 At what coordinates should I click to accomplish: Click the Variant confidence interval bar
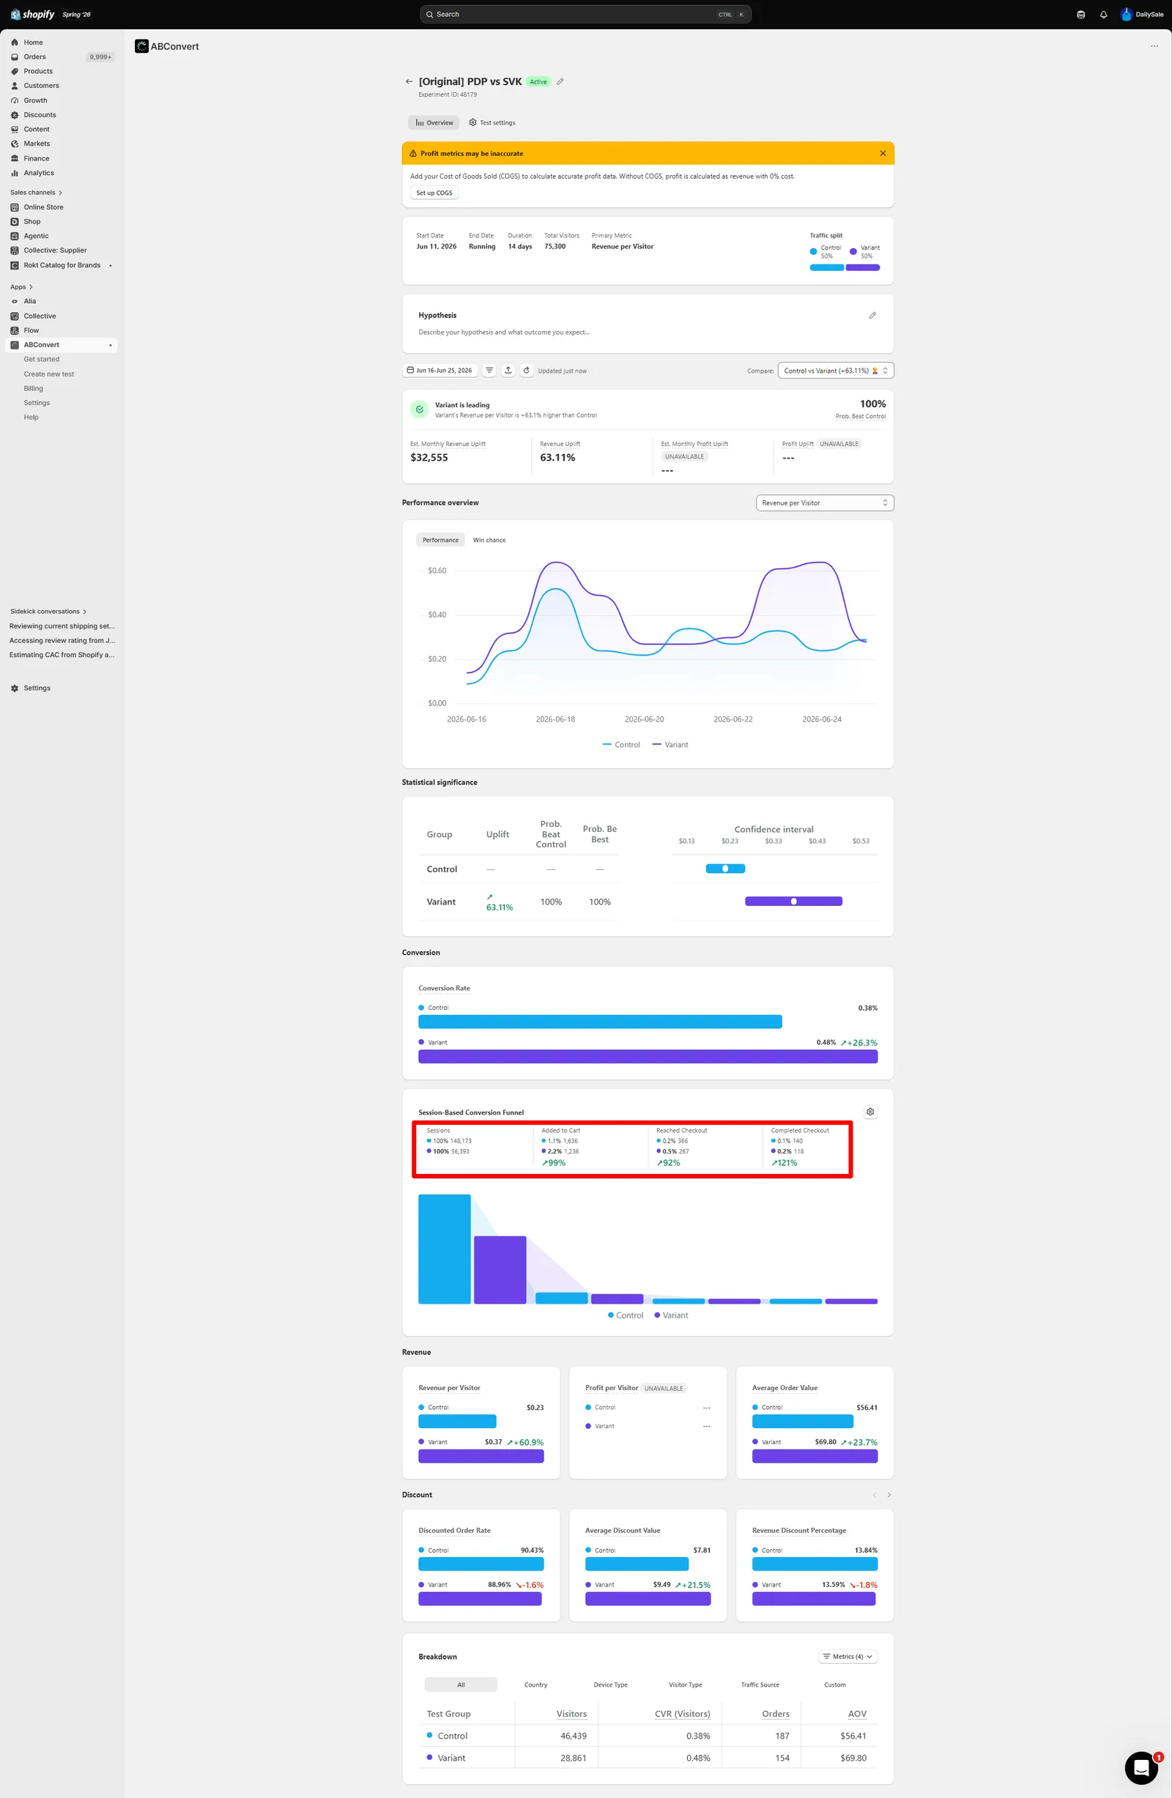coord(793,902)
